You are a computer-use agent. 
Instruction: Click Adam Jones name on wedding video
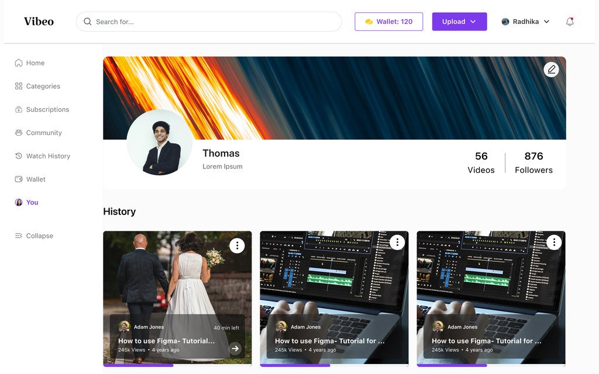tap(149, 327)
